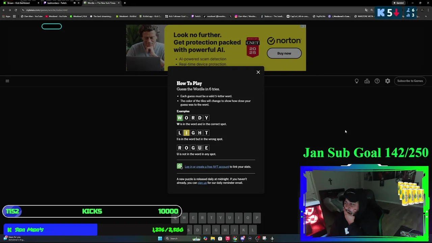The width and height of the screenshot is (432, 243).
Task: Open the help question mark icon
Action: click(377, 81)
